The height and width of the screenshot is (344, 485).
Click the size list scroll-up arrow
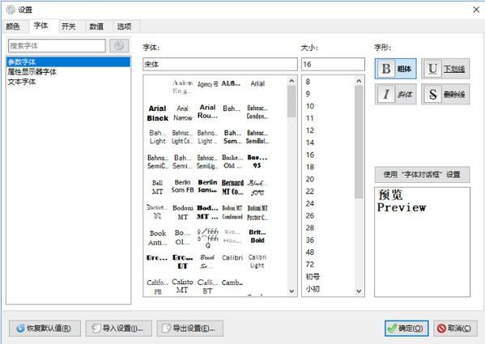tap(359, 81)
